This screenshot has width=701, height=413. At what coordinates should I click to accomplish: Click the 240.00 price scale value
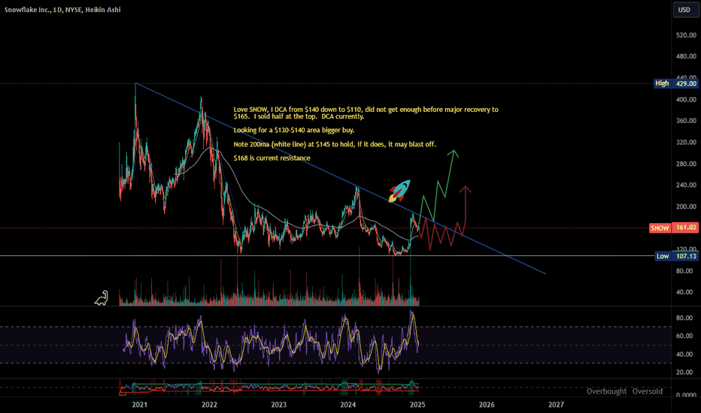click(x=686, y=185)
